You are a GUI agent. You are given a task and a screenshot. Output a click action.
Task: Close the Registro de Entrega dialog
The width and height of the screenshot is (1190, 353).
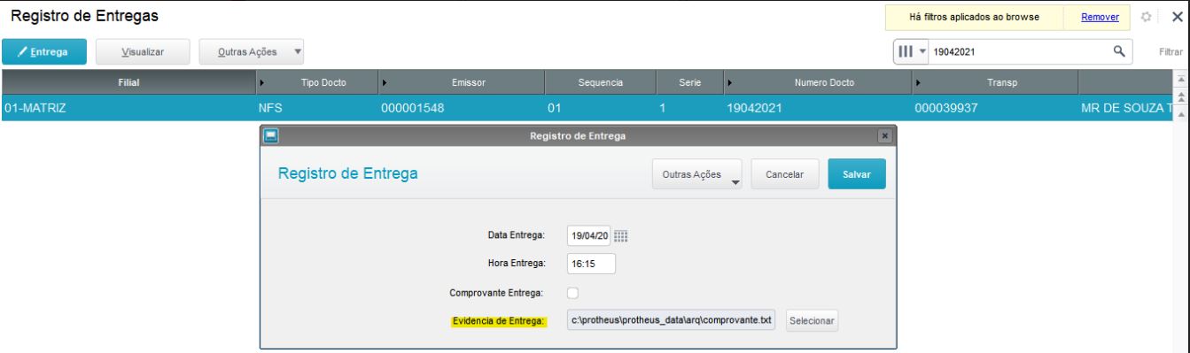point(883,135)
